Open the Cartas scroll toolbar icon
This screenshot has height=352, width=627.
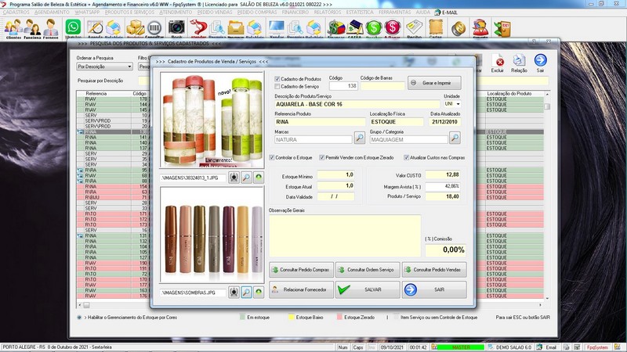pyautogui.click(x=436, y=28)
